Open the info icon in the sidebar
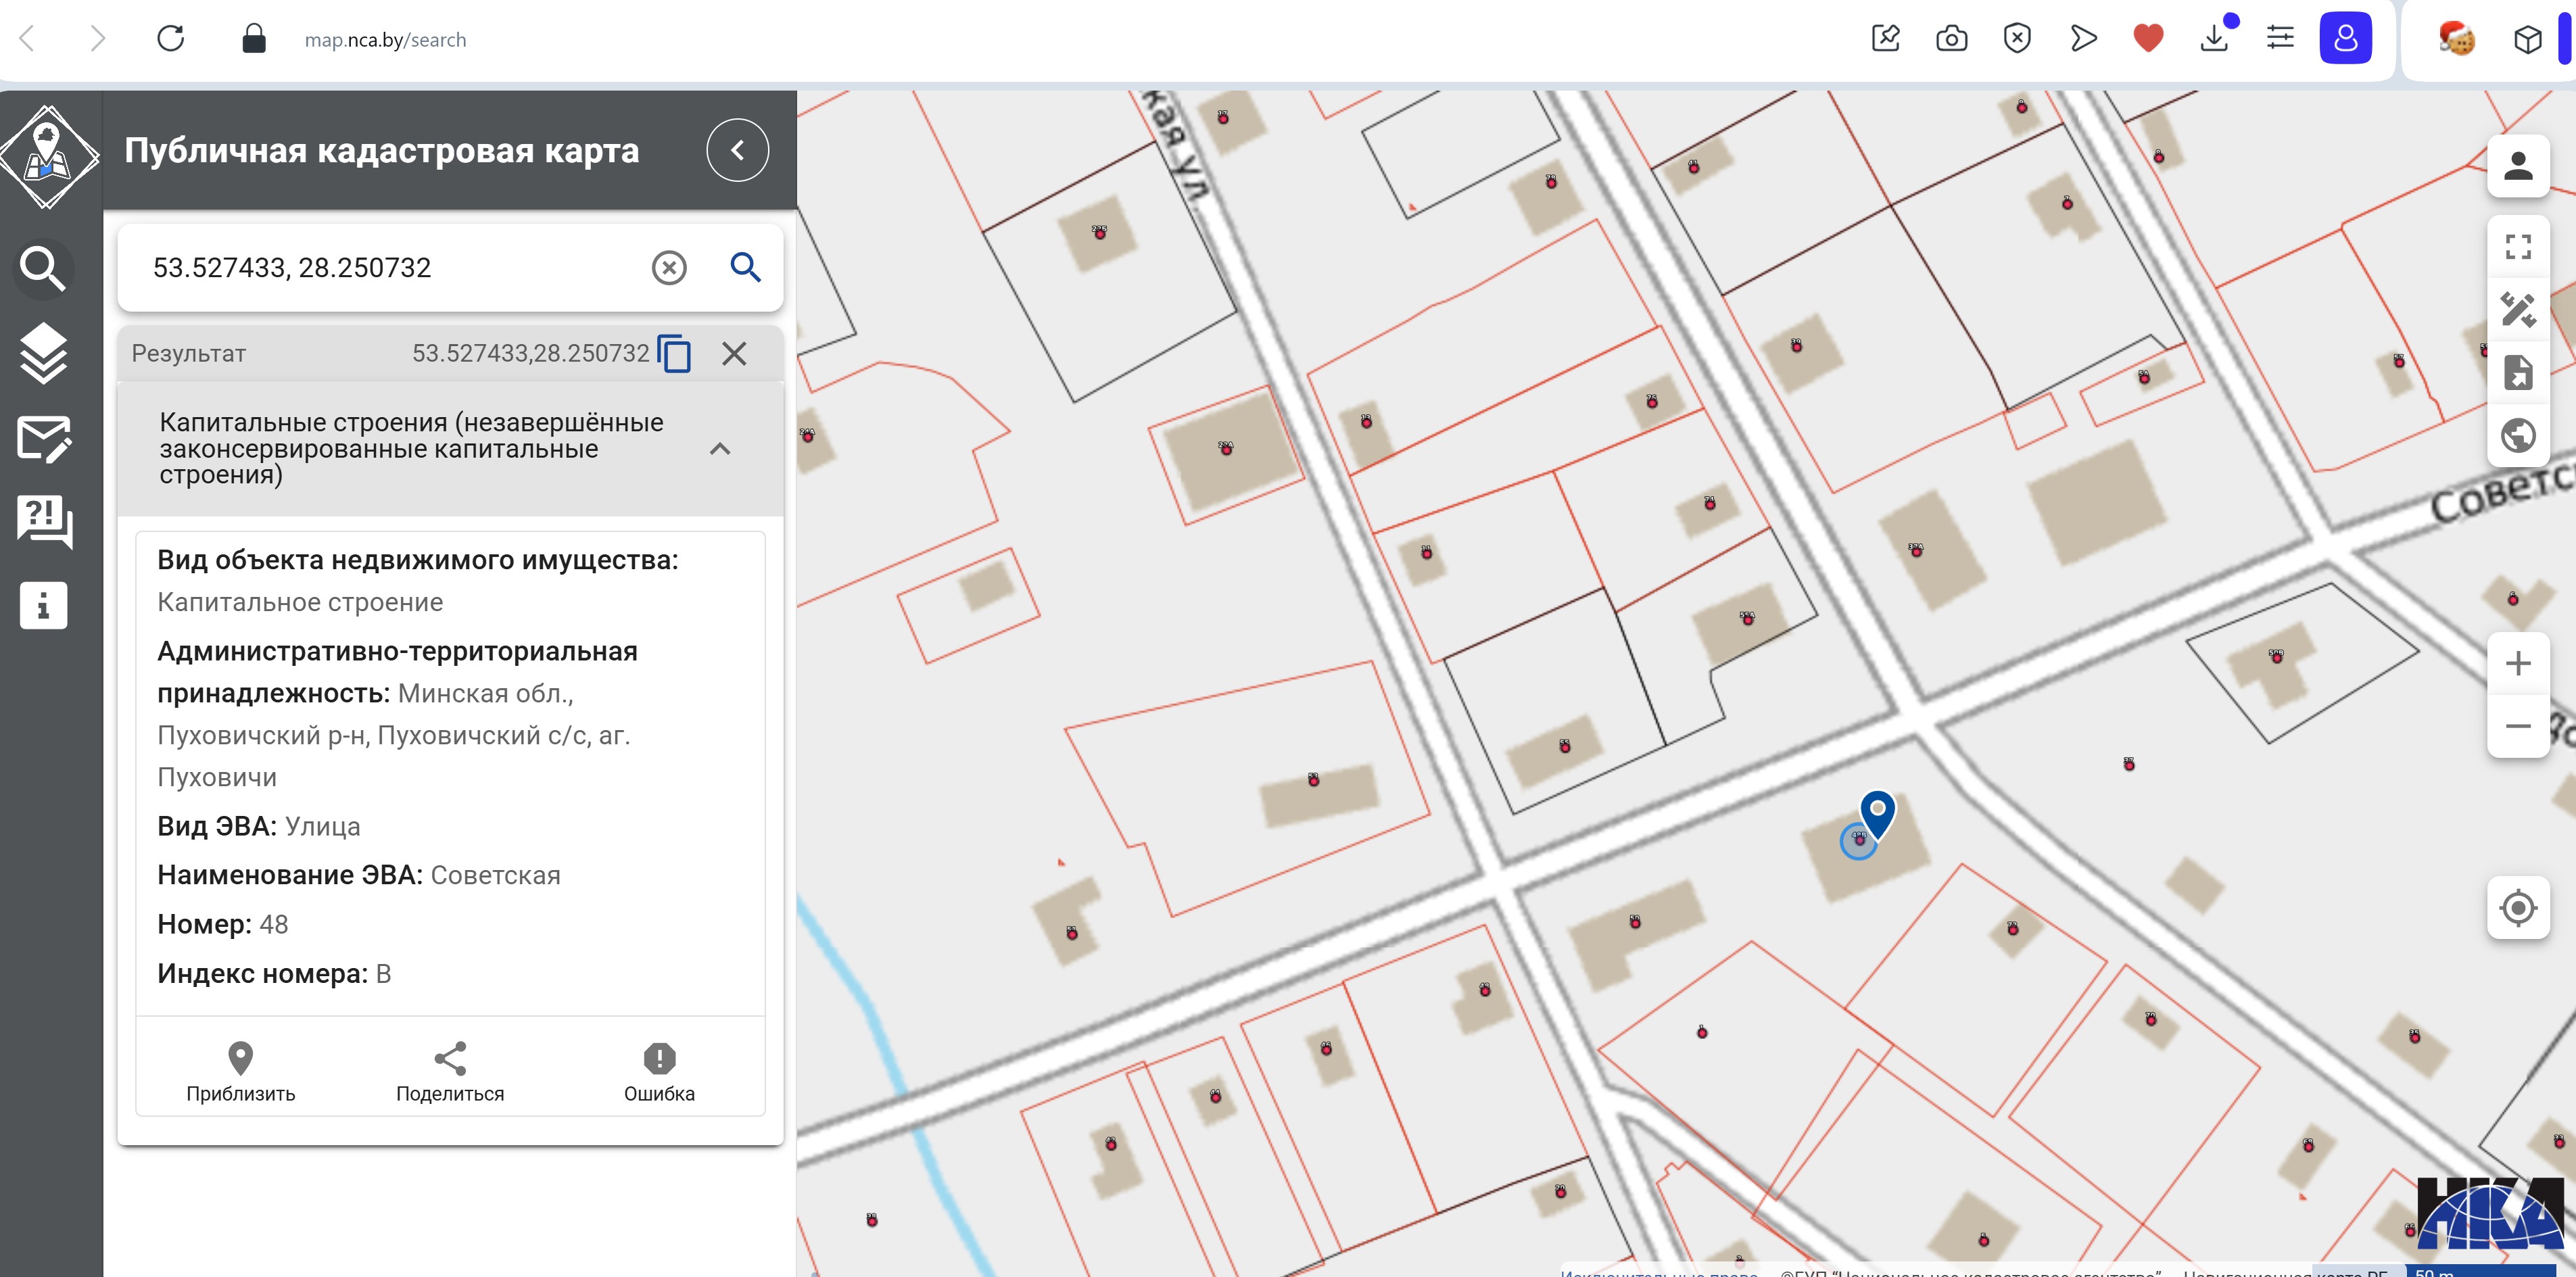Screen dimensions: 2576x1277 [x=43, y=605]
